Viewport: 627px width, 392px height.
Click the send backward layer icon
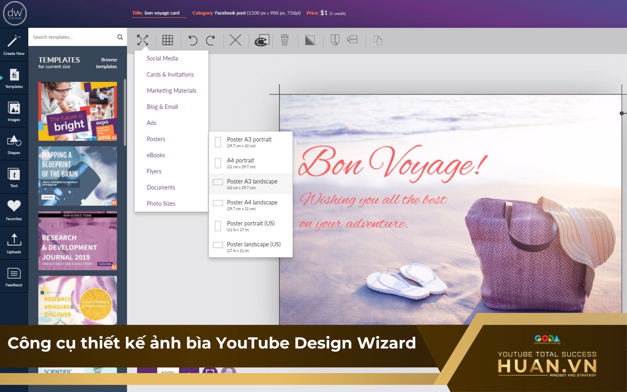(x=352, y=39)
